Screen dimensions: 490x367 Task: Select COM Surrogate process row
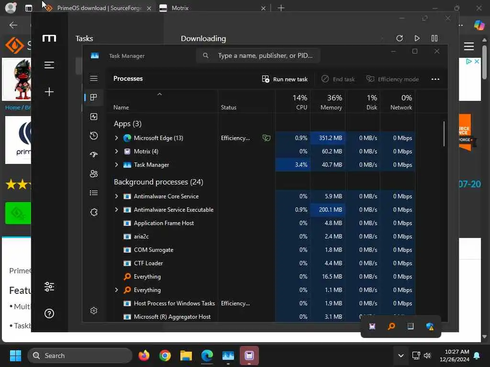[x=261, y=250]
